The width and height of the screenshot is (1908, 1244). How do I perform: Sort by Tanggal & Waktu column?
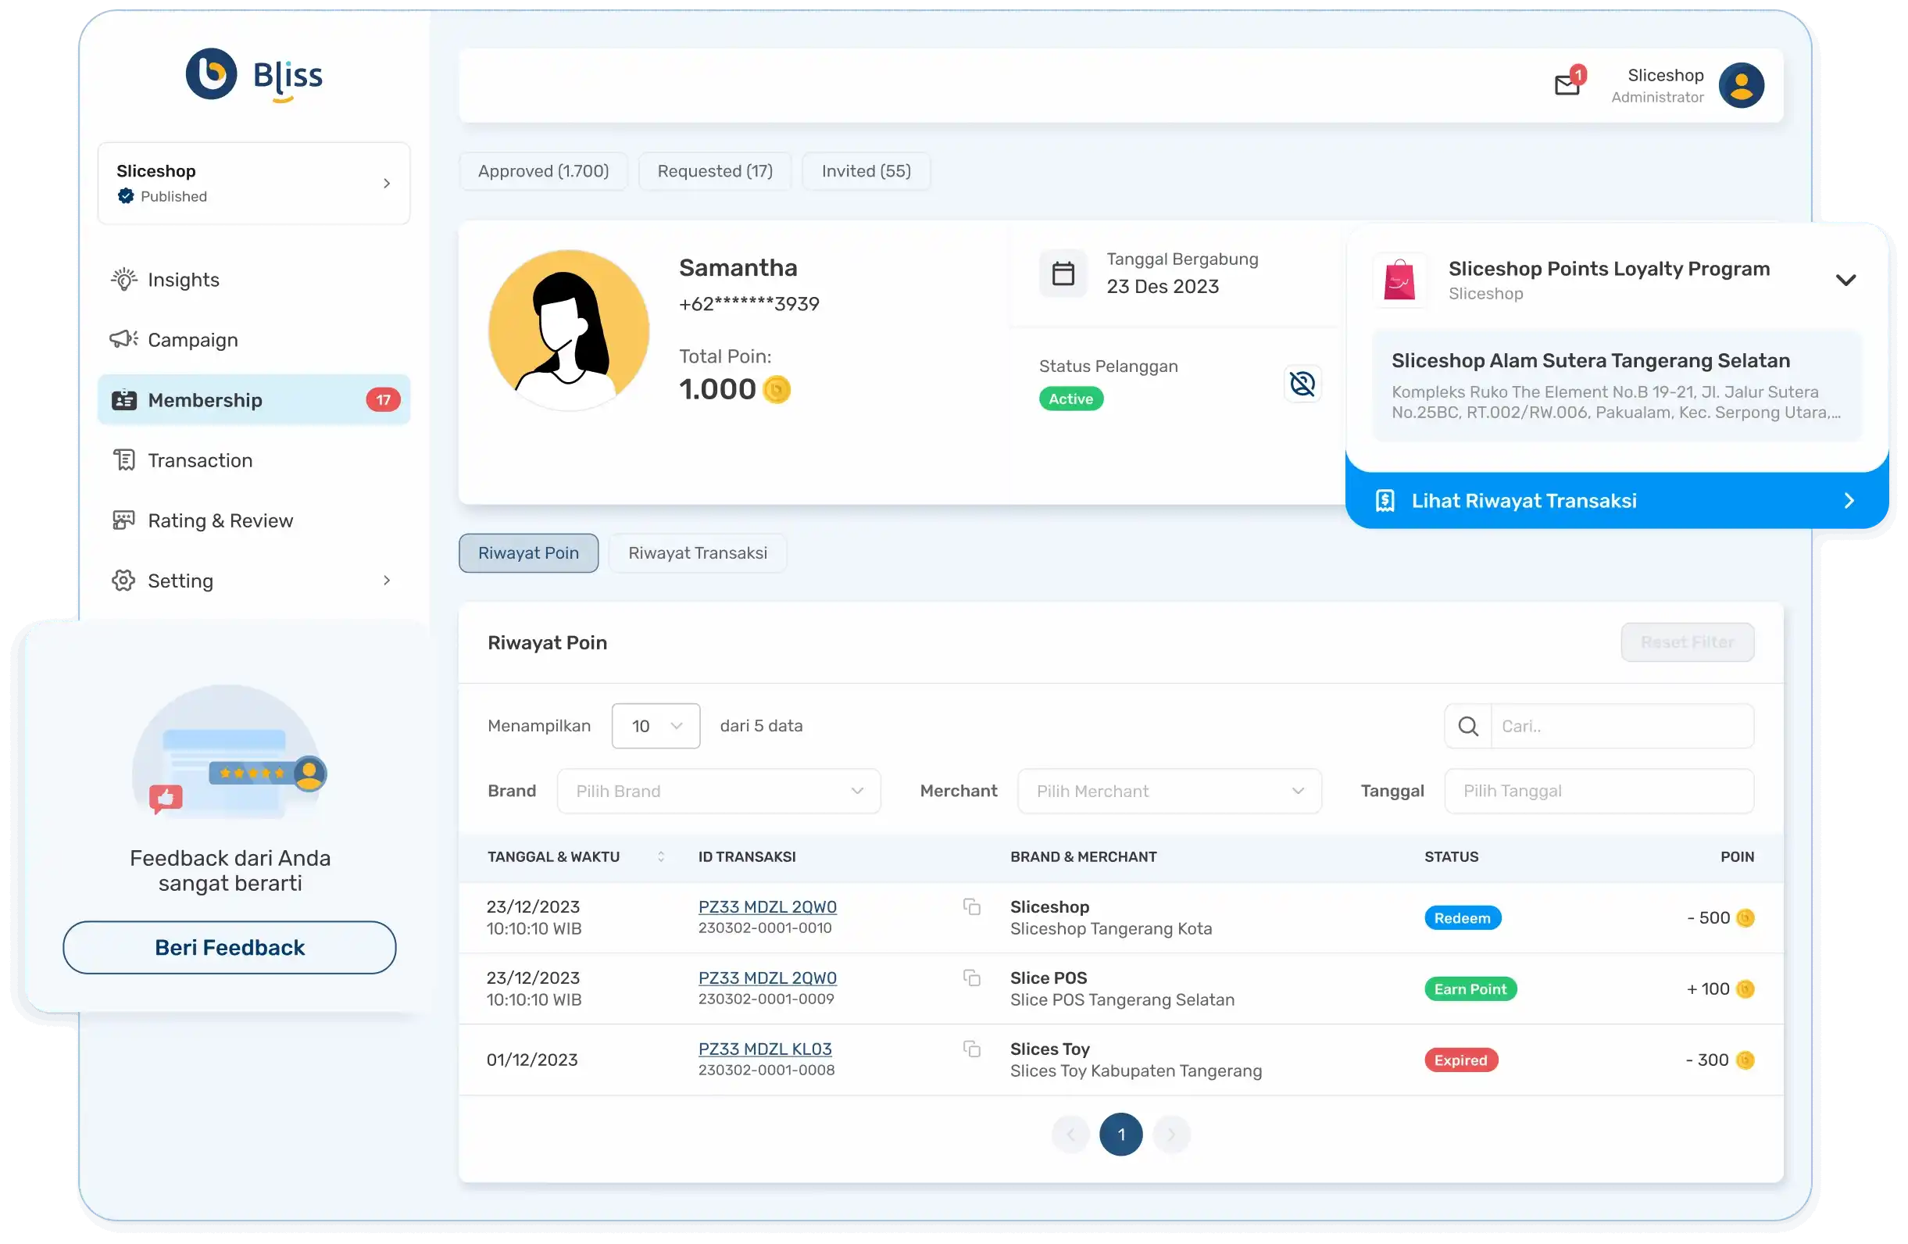(x=660, y=857)
